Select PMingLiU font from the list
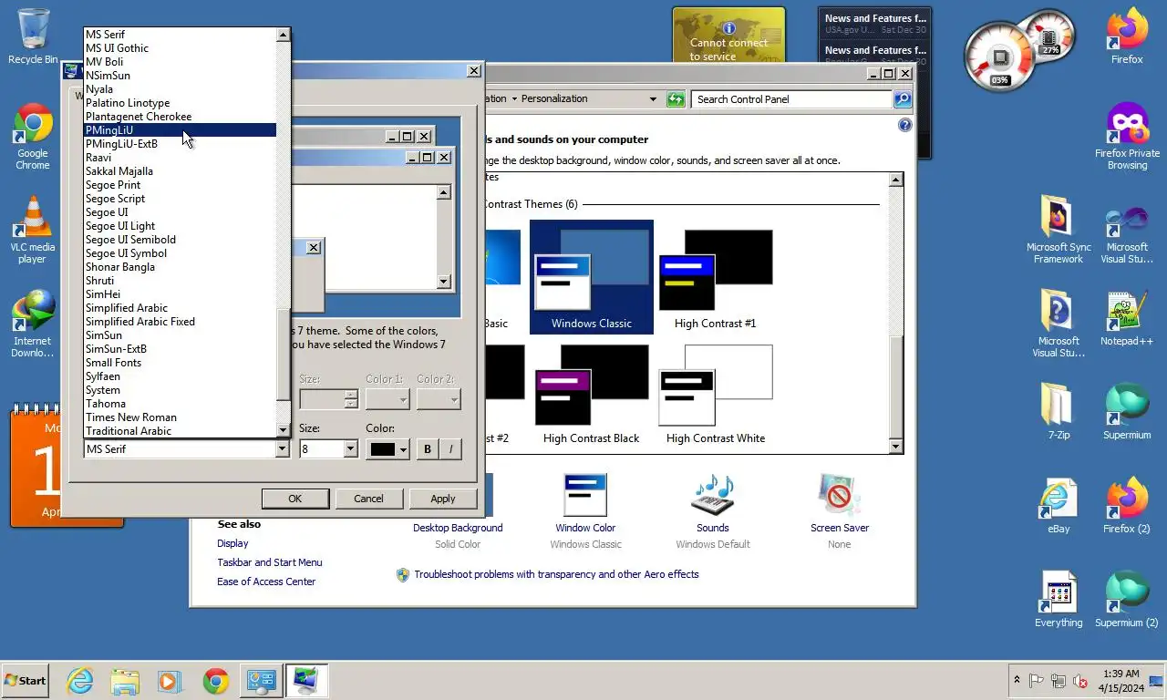 point(181,130)
